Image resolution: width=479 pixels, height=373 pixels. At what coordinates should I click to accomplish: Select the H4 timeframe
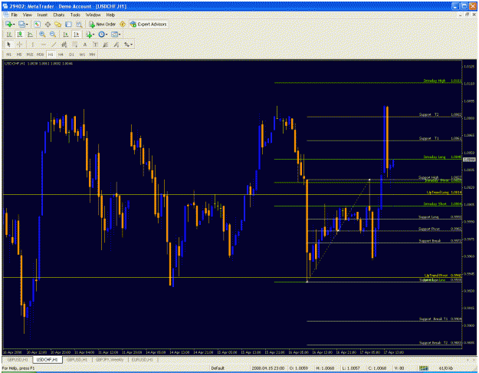[x=61, y=54]
